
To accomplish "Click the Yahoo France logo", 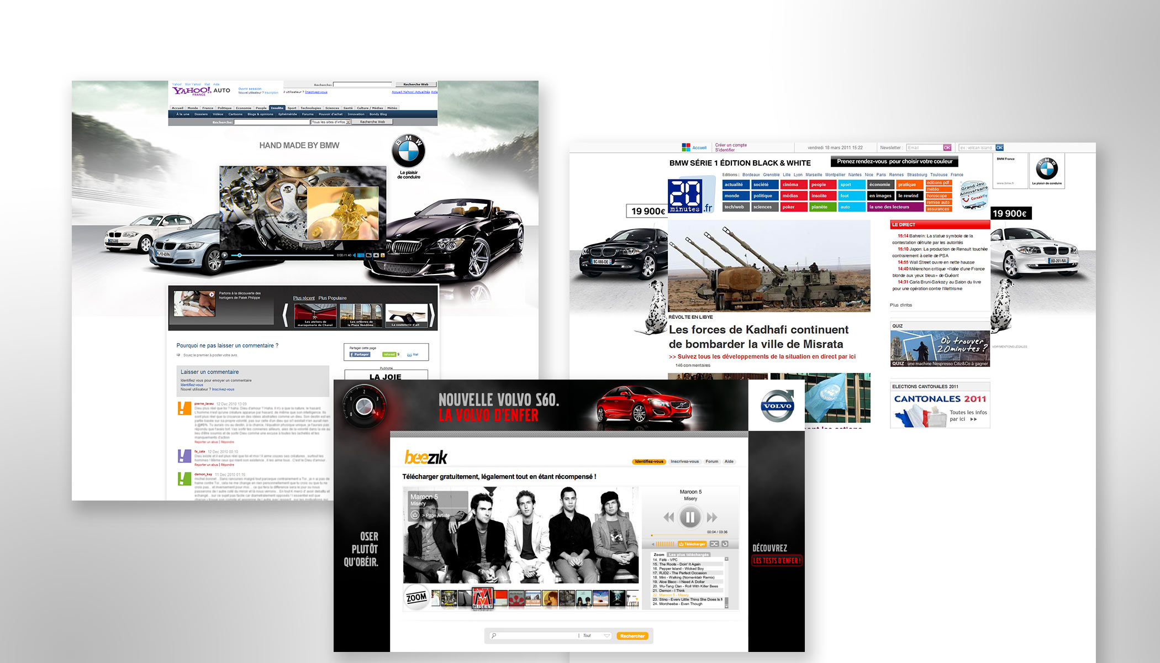I will [x=192, y=91].
